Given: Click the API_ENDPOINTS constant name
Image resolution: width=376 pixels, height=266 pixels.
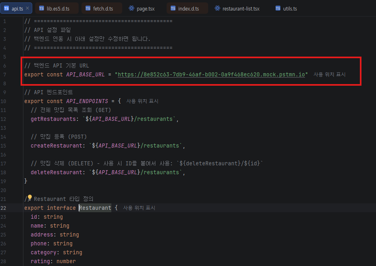Looking at the screenshot, I should point(87,101).
